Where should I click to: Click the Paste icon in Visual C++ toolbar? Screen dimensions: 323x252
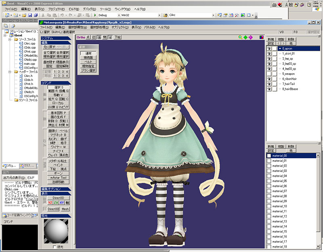click(55, 15)
